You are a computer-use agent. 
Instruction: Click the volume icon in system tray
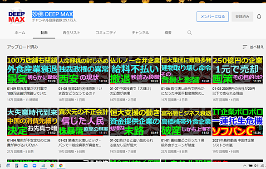pos(256,165)
